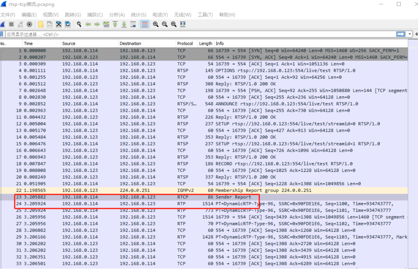Image resolution: width=418 pixels, height=269 pixels.
Task: Open the 文件(F) menu
Action: pos(8,15)
